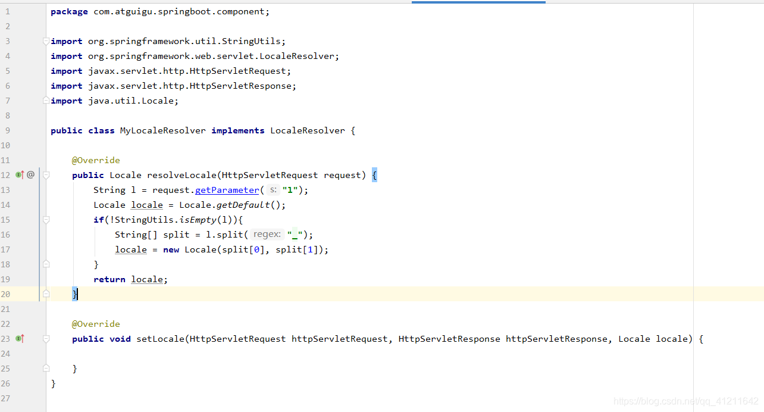764x412 pixels.
Task: Click split[1] argument on line 17
Action: click(x=299, y=249)
